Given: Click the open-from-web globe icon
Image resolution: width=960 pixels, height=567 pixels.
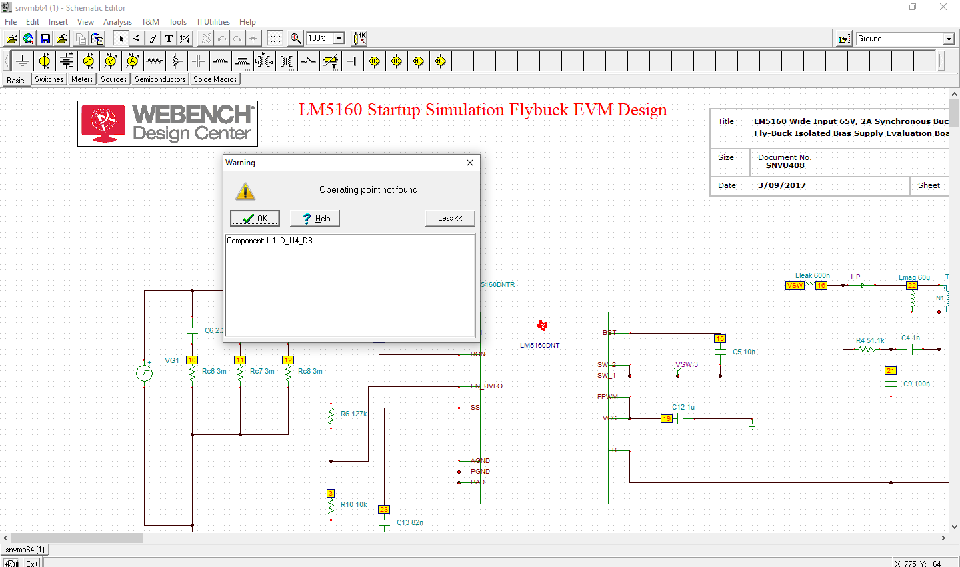Looking at the screenshot, I should (28, 39).
